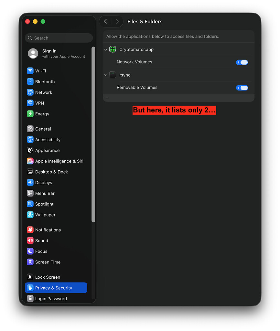This screenshot has width=280, height=331.
Task: Click the yellow minimize window button
Action: [35, 22]
